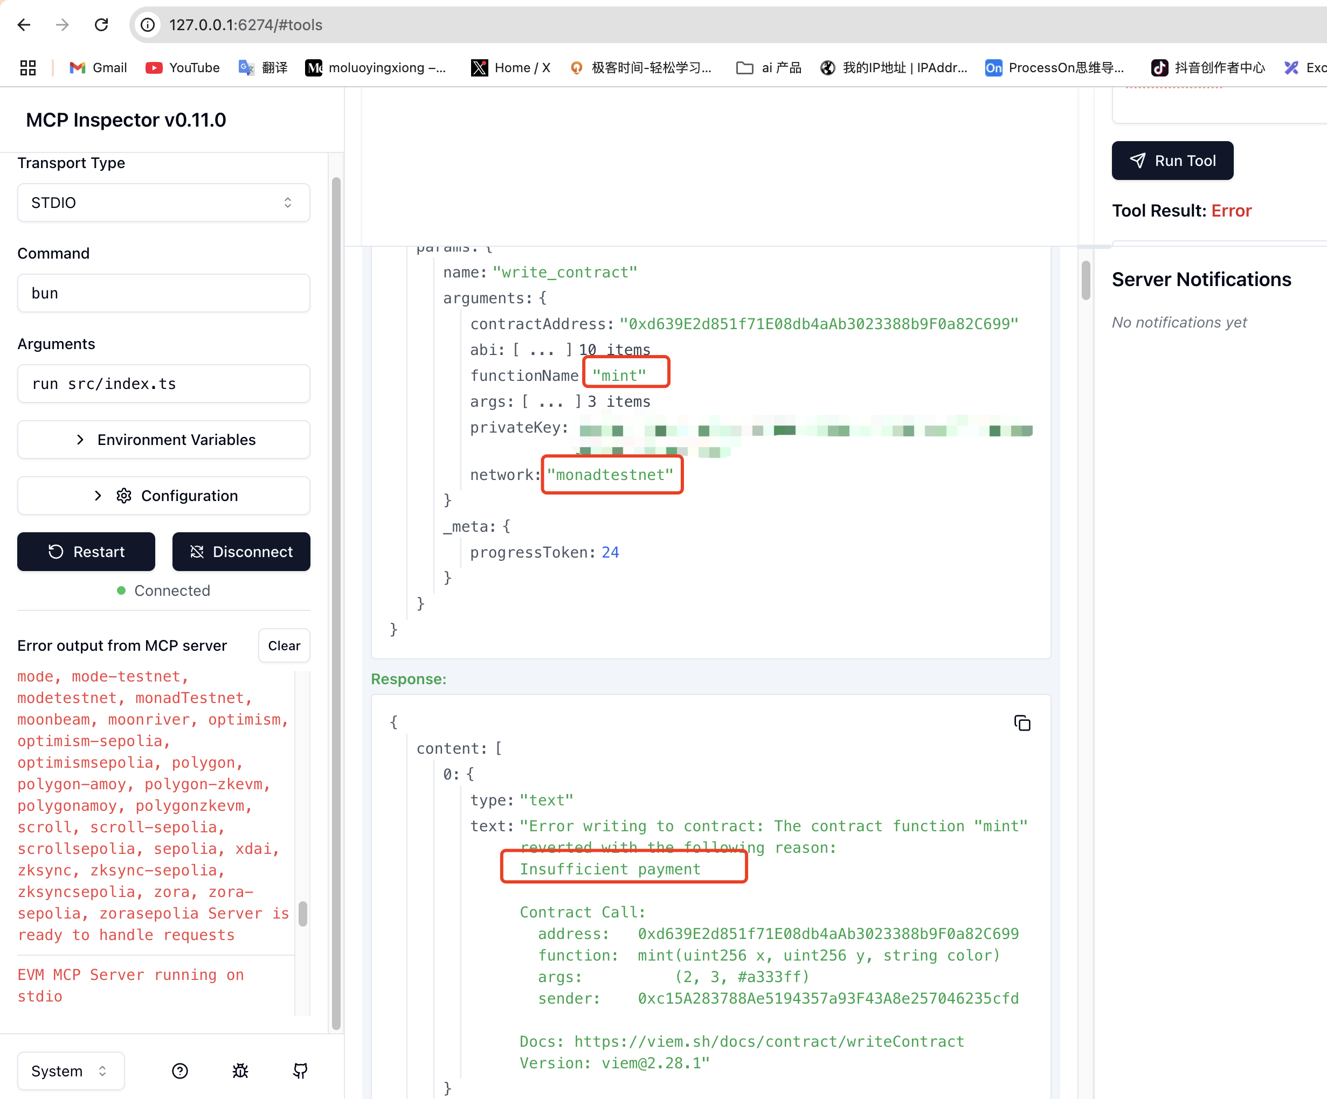Copy the response JSON with copy icon
Image resolution: width=1327 pixels, height=1099 pixels.
click(x=1022, y=722)
